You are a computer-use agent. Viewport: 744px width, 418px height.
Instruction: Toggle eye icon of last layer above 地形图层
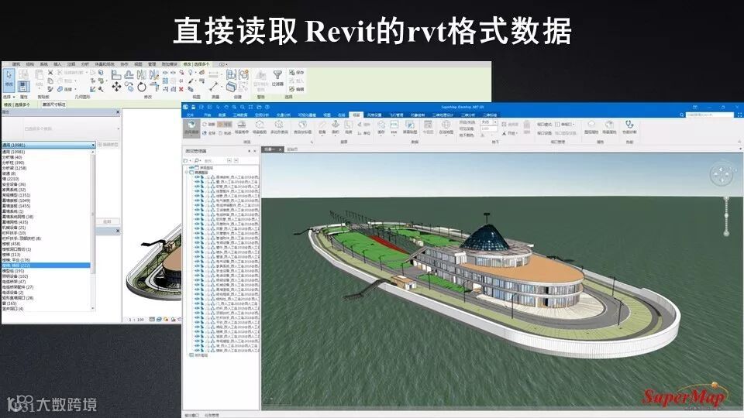click(x=197, y=350)
